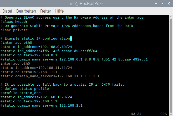Click the line with DNS 1.1.1.1
Image resolution: width=173 pixels, height=116 pixels.
[x=50, y=76]
